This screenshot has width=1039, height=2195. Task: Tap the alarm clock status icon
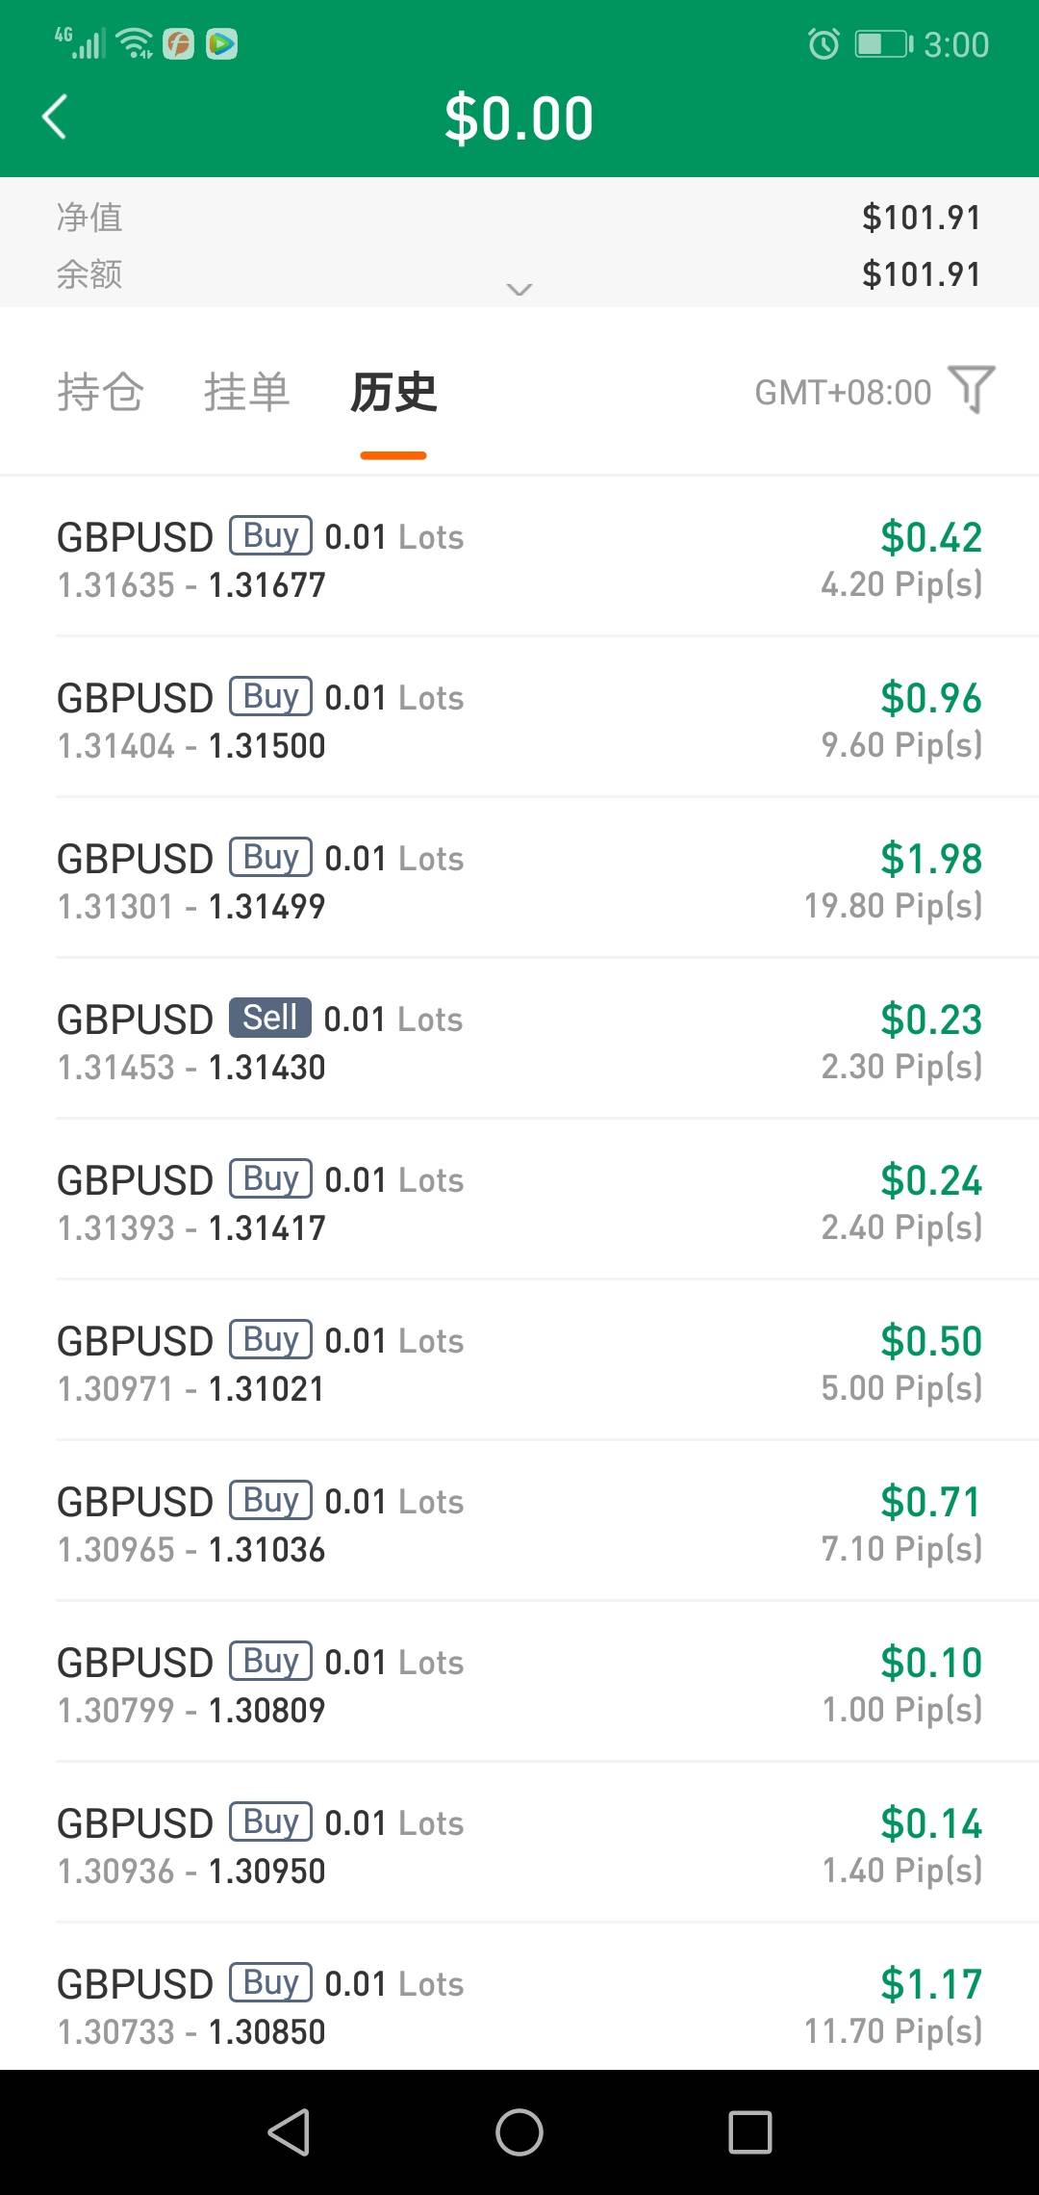pos(824,44)
